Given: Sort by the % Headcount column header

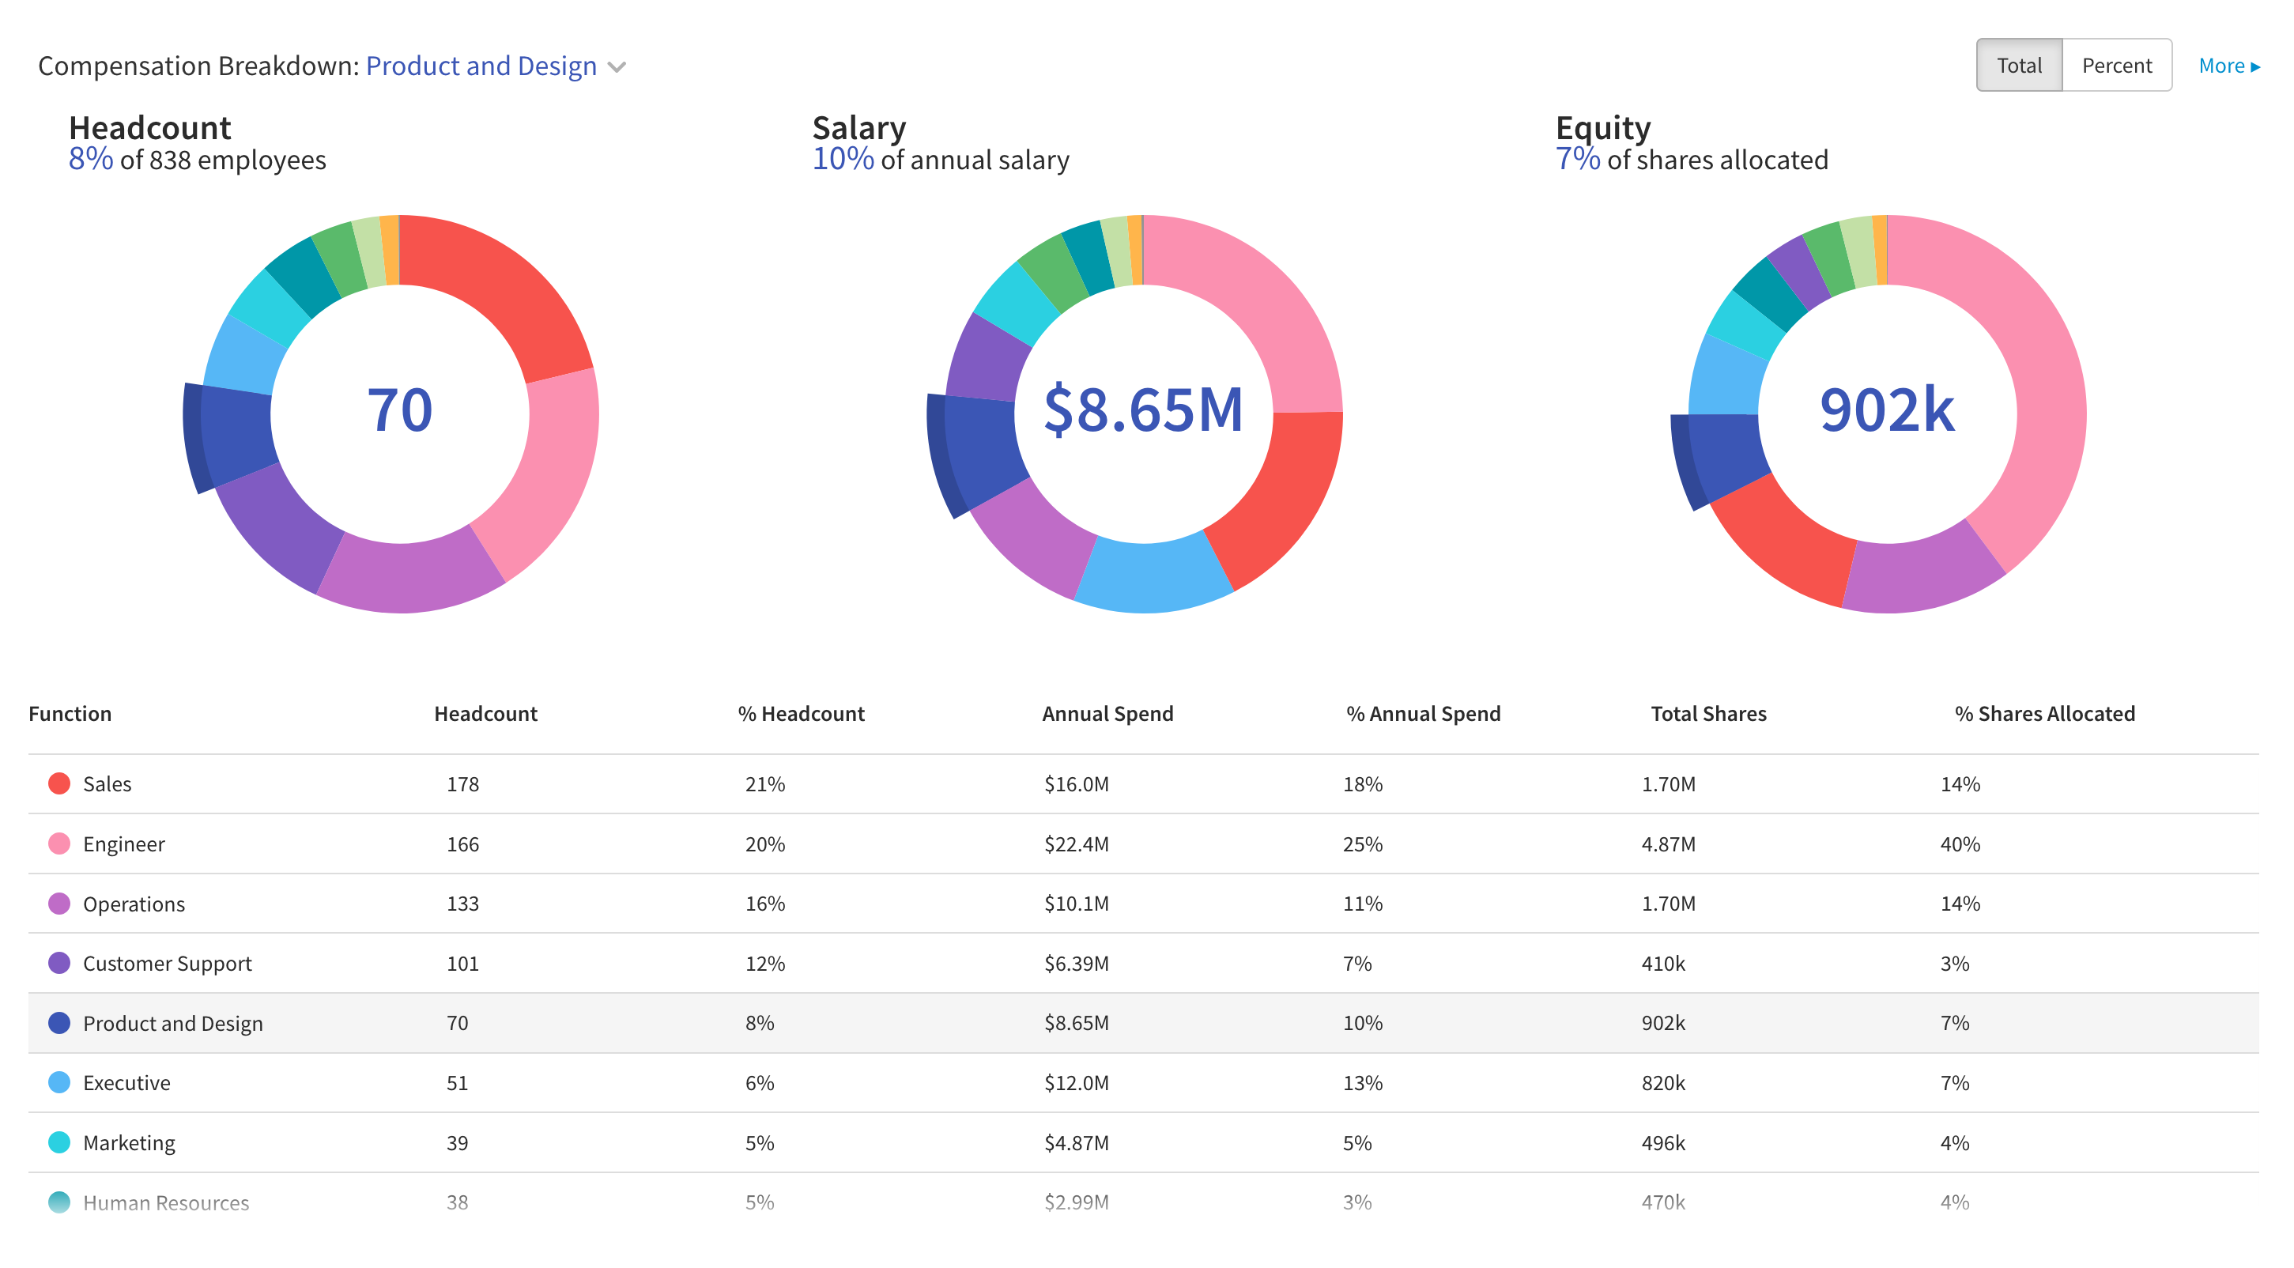Looking at the screenshot, I should click(801, 713).
